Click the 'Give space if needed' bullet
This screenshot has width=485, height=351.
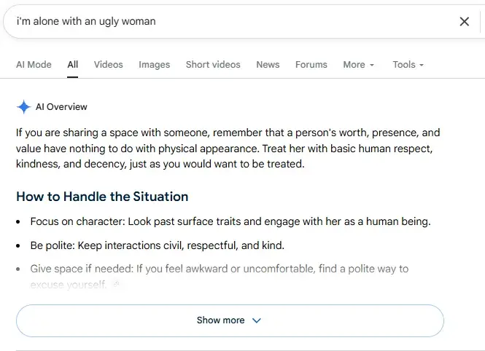(220, 277)
